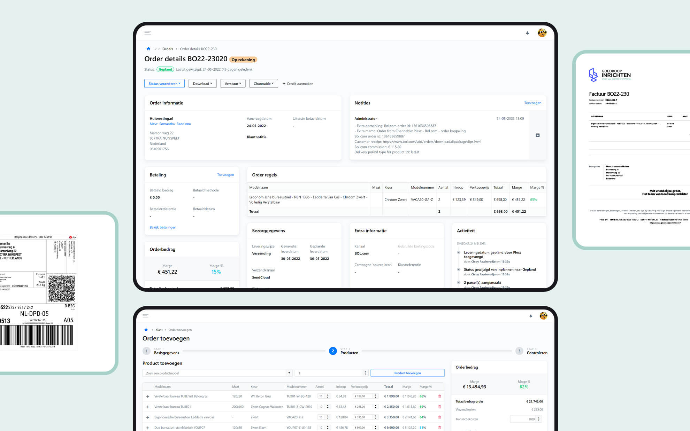Delete the Verstelbaar bureau TUBE Wit Betongrijs row

point(439,396)
